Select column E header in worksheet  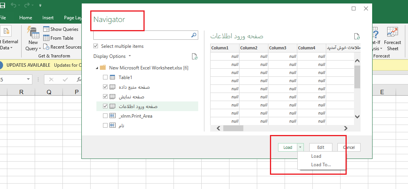click(382, 92)
